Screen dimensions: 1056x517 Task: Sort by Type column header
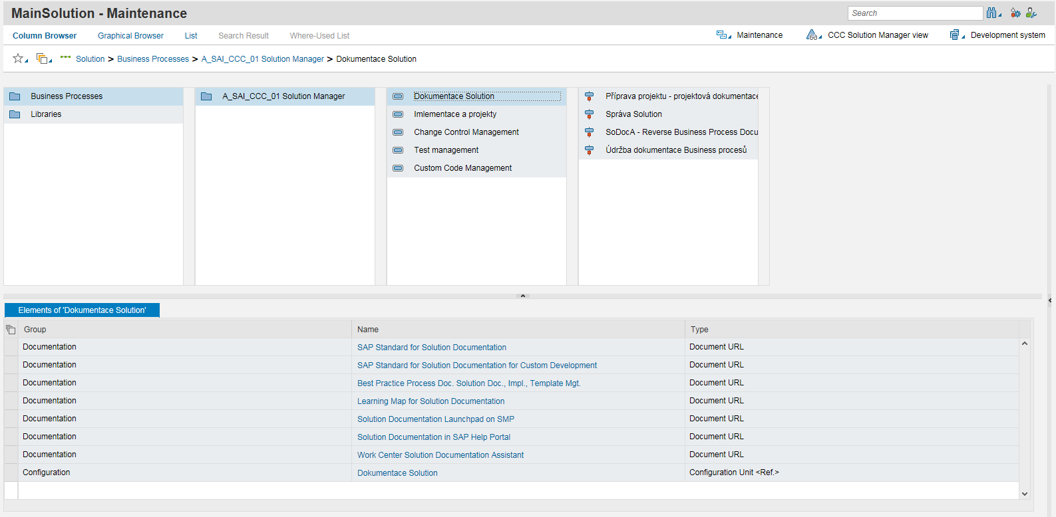coord(852,330)
